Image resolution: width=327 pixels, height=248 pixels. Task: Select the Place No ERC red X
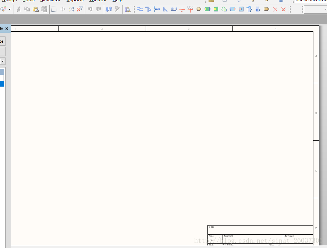coord(275,10)
